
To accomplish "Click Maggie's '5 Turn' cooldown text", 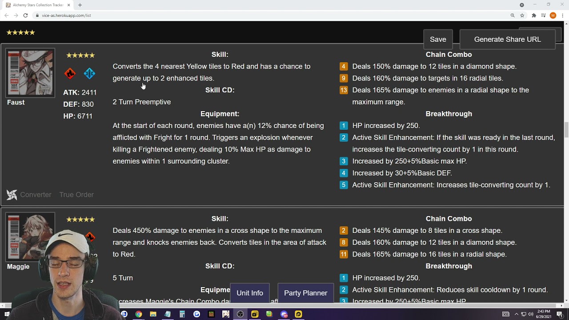I will click(x=123, y=278).
